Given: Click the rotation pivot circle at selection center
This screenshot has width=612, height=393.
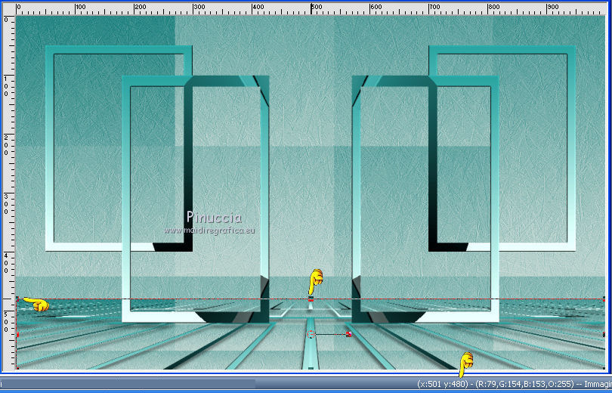Looking at the screenshot, I should pos(311,335).
